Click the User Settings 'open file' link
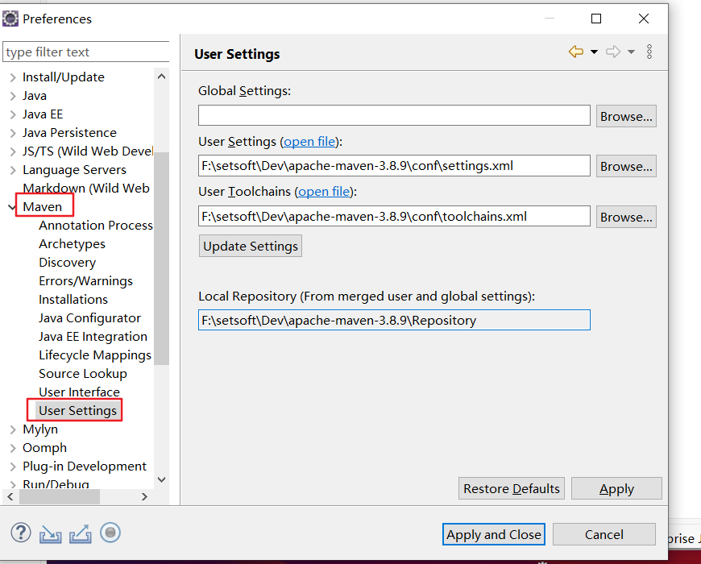This screenshot has height=564, width=701. 309,142
